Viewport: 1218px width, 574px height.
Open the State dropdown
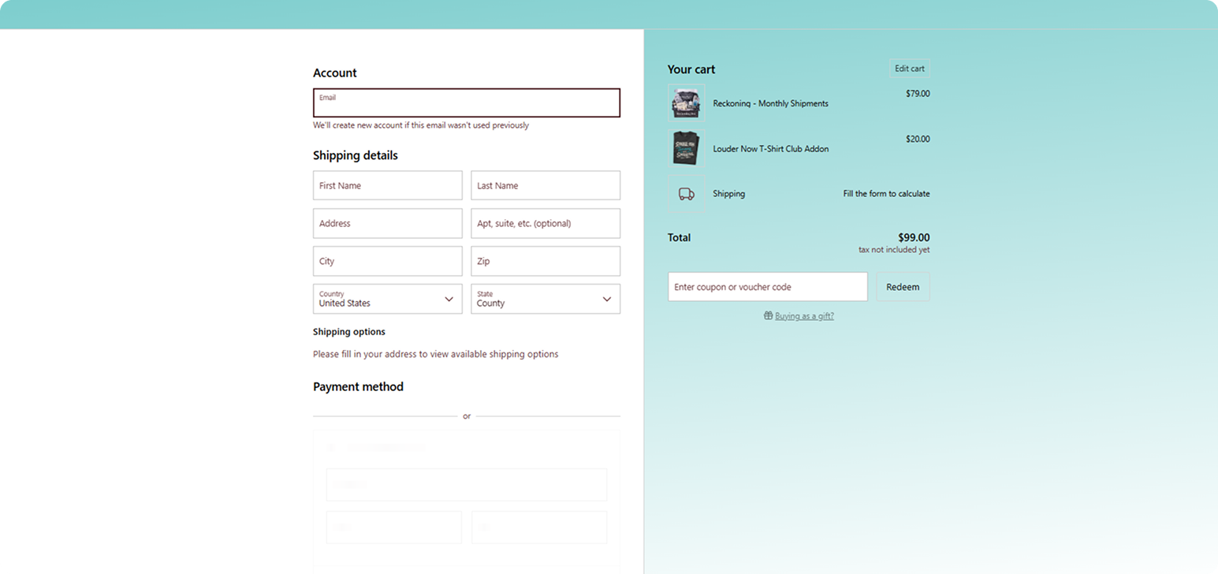click(x=546, y=299)
